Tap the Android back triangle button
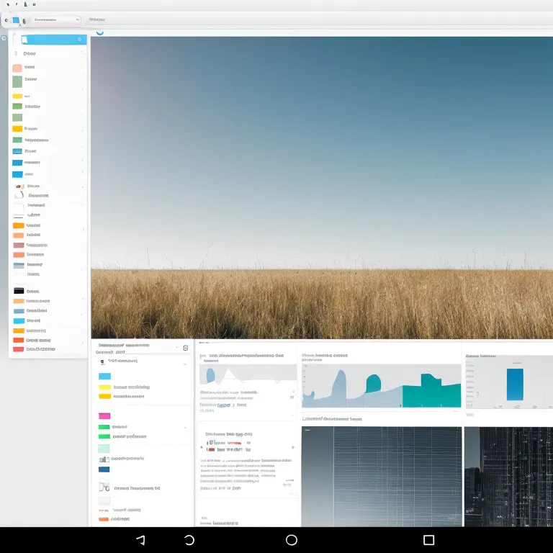Image resolution: width=553 pixels, height=553 pixels. click(140, 539)
